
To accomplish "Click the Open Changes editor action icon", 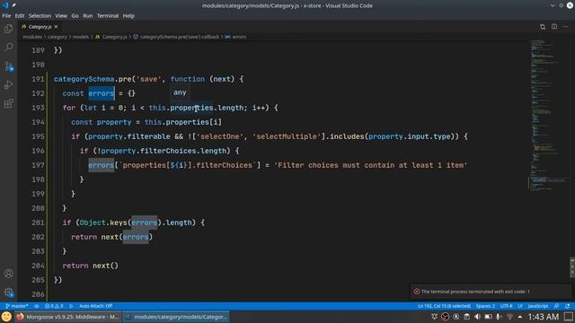I will click(543, 27).
